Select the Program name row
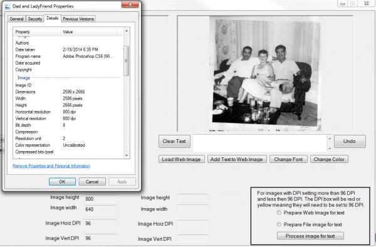Image resolution: width=376 pixels, height=247 pixels. click(68, 56)
